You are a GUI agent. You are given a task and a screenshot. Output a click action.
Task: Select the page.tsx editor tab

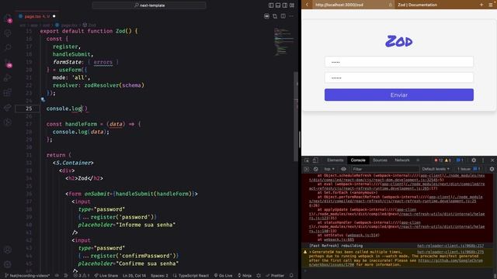tap(36, 16)
